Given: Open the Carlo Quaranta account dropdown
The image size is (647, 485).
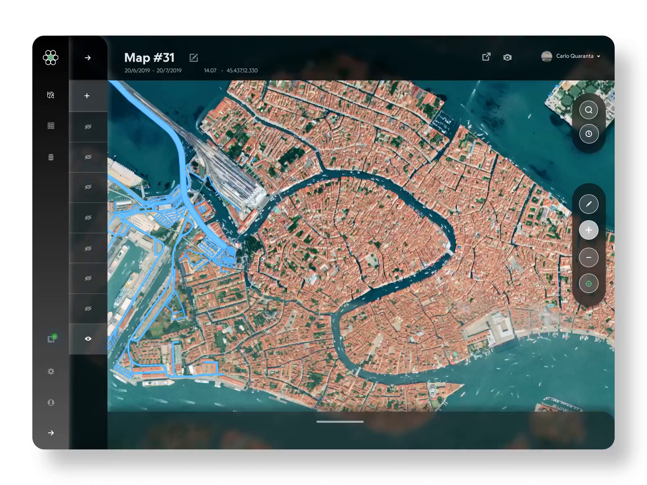Looking at the screenshot, I should (x=574, y=57).
